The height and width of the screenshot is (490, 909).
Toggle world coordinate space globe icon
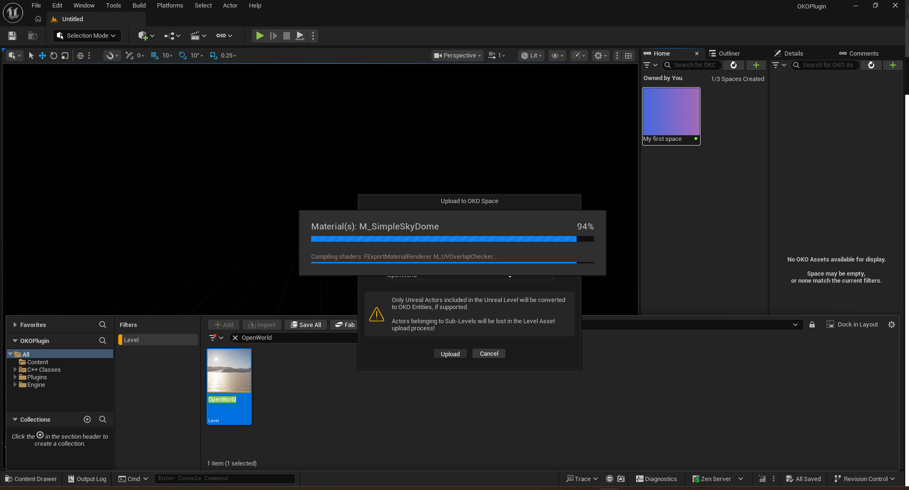pyautogui.click(x=80, y=56)
